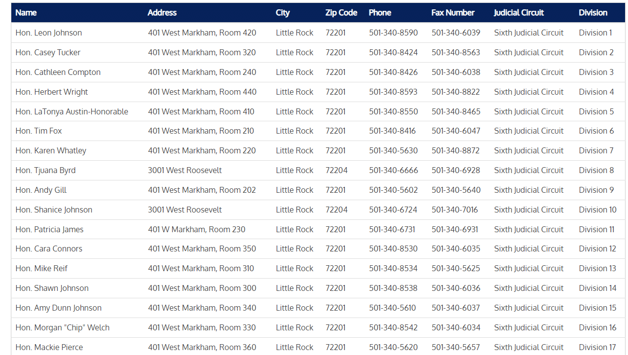Click the Division 12 cell

[597, 248]
